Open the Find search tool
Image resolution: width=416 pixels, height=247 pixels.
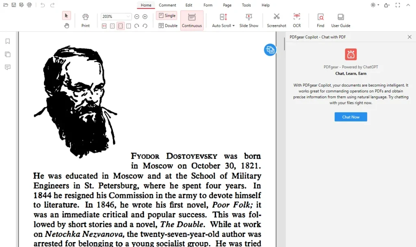(321, 20)
